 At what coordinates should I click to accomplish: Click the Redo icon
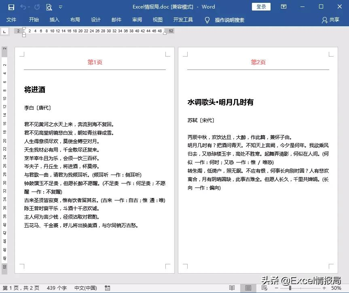(x=37, y=7)
